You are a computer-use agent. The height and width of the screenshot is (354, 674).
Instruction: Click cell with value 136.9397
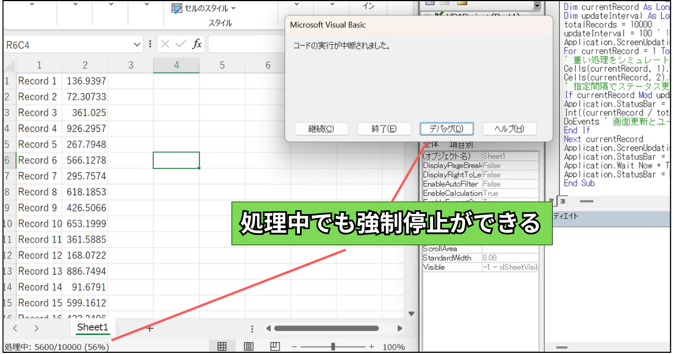pos(86,81)
